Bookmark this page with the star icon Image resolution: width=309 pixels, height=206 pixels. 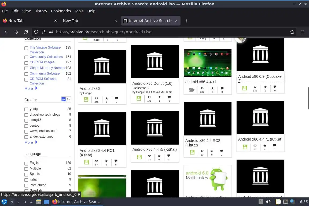pos(292,32)
